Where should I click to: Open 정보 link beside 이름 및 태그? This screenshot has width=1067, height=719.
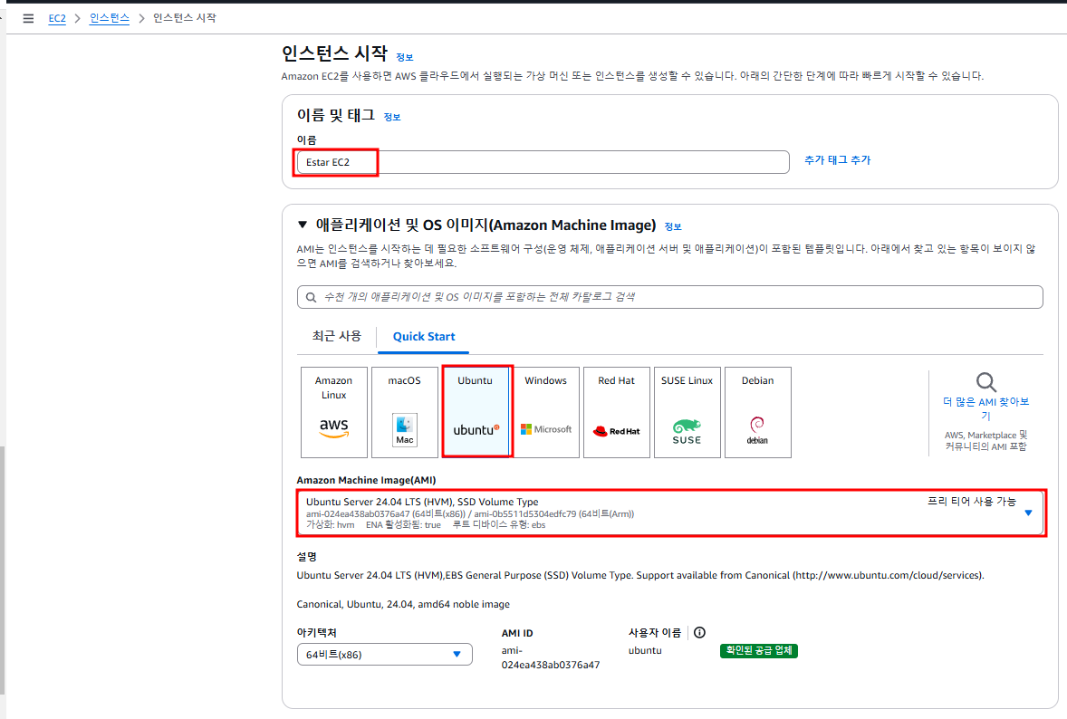(392, 117)
